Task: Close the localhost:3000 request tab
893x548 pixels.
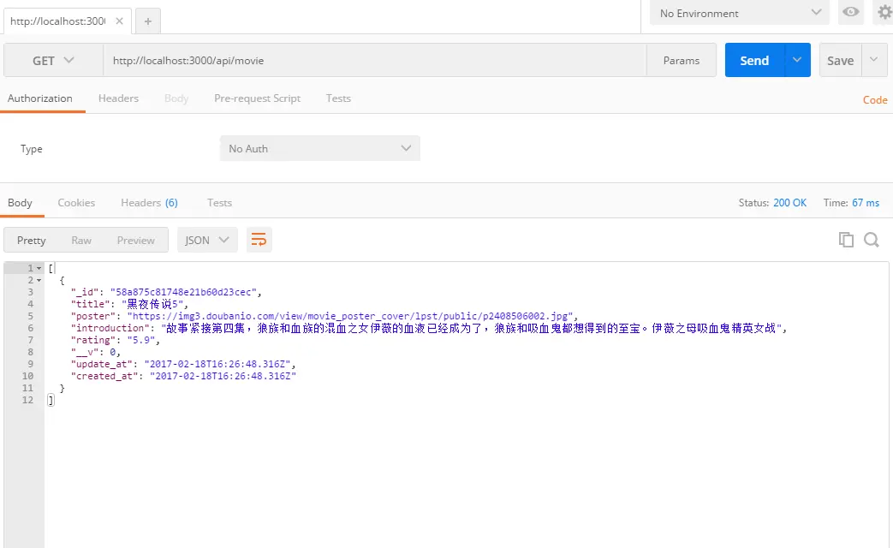Action: pyautogui.click(x=119, y=21)
